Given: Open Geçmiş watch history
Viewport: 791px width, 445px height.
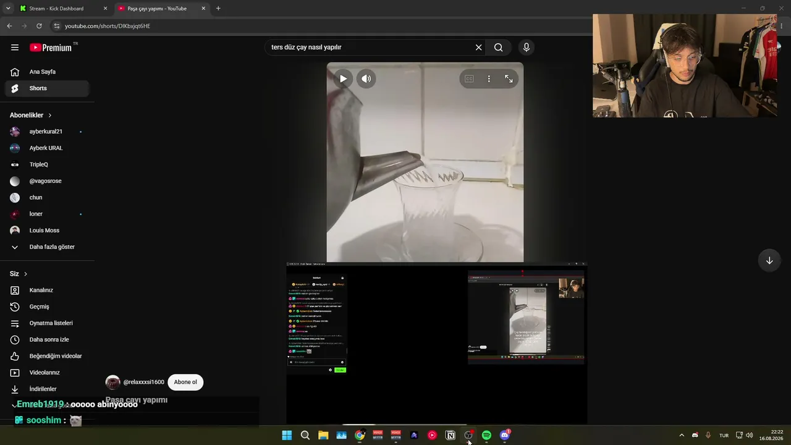Looking at the screenshot, I should click(47, 307).
